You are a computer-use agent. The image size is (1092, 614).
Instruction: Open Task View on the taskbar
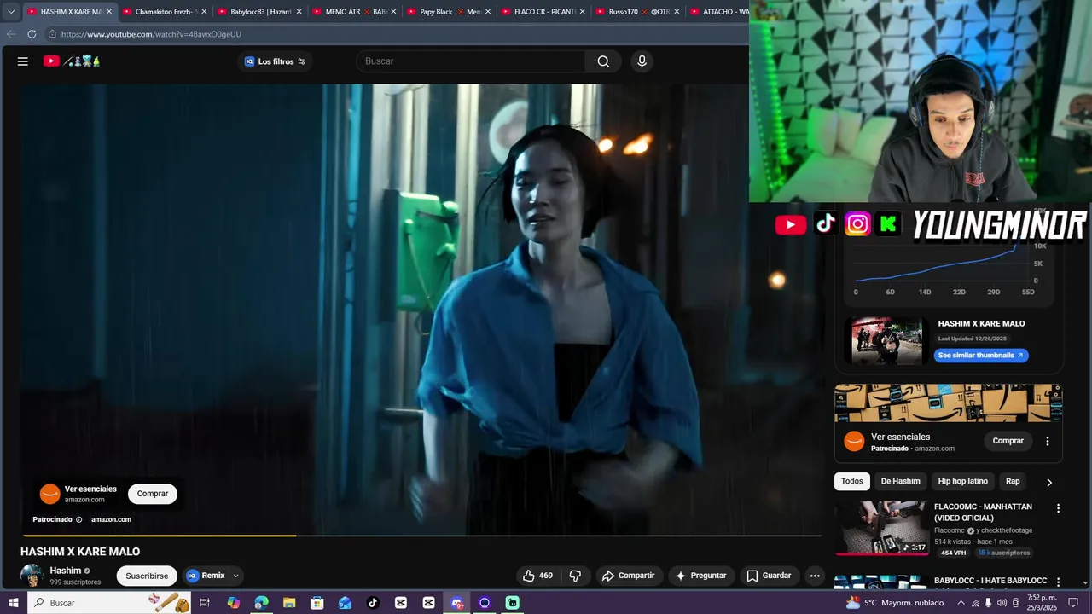click(x=205, y=603)
